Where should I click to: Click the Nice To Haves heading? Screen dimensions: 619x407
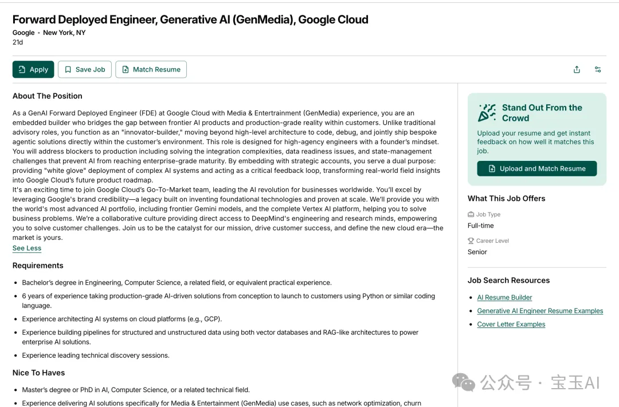pos(39,373)
